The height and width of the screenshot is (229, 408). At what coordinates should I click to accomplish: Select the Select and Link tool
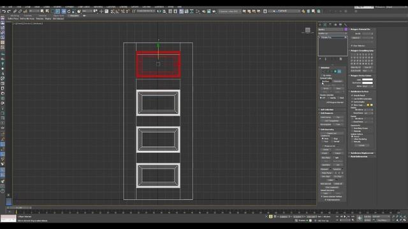pos(15,11)
